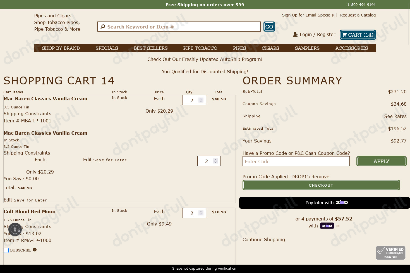This screenshot has height=273, width=410.
Task: Click the accessibility widget icon
Action: click(15, 229)
